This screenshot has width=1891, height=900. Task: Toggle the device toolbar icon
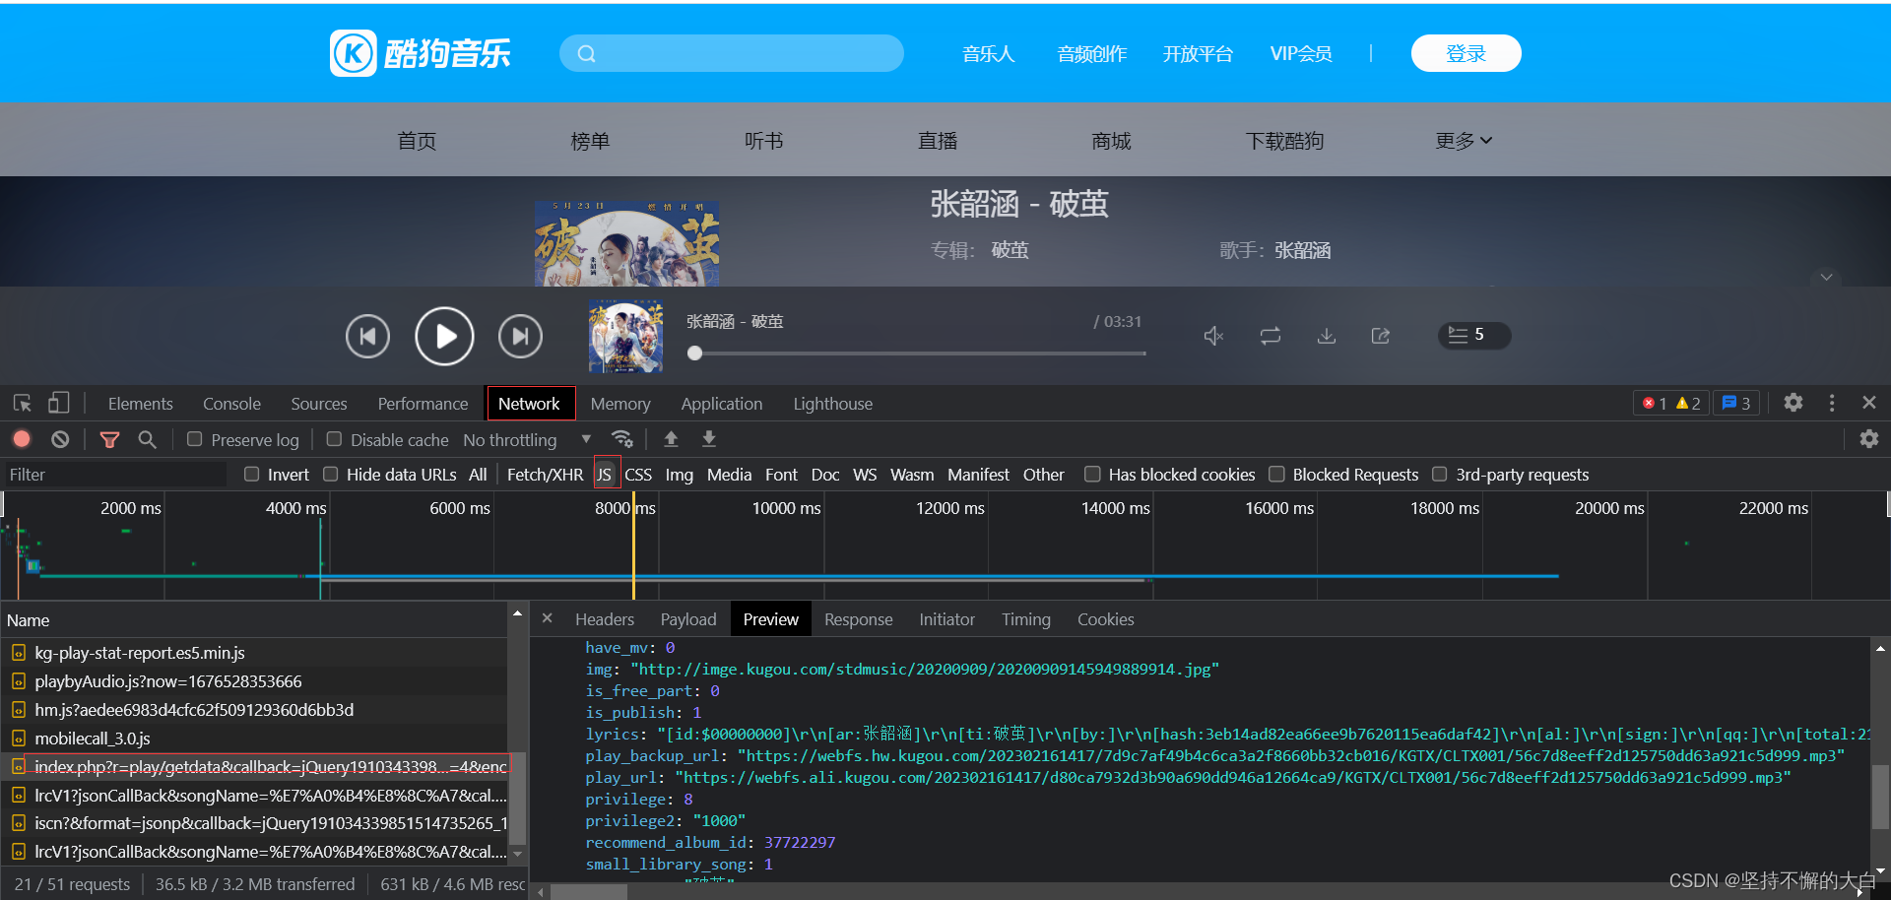(x=59, y=403)
